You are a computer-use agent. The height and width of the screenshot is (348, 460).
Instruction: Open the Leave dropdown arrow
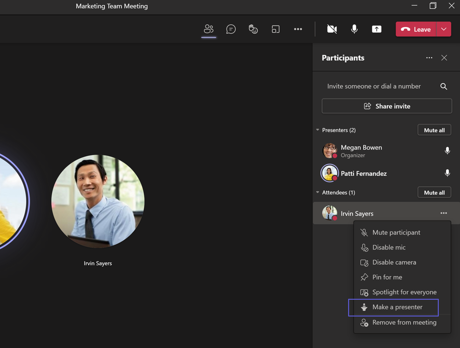coord(443,29)
